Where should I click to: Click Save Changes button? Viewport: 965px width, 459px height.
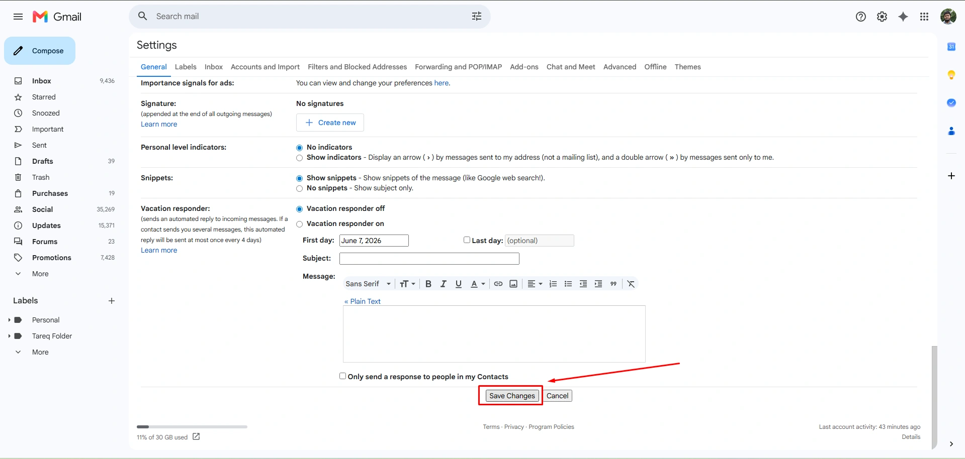click(x=512, y=396)
